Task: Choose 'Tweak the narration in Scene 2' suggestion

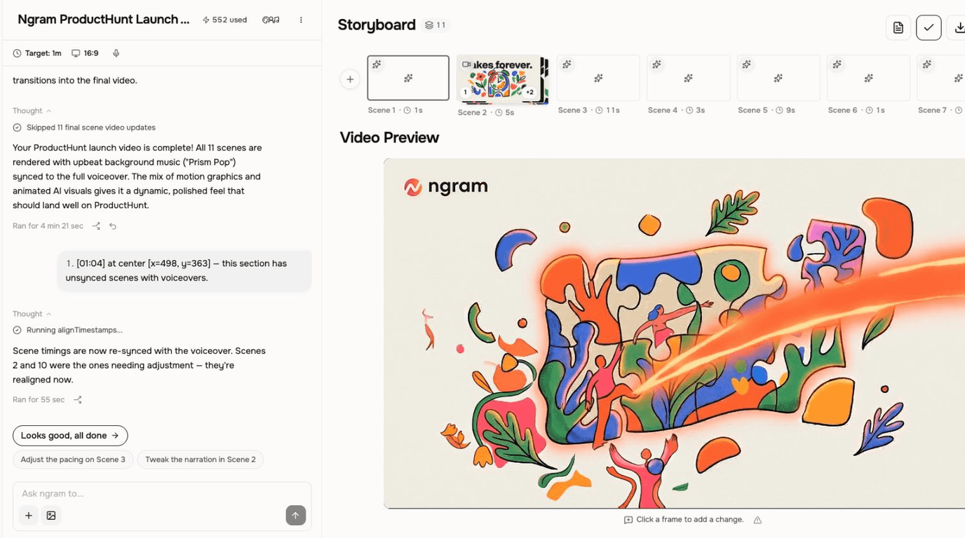Action: (201, 460)
